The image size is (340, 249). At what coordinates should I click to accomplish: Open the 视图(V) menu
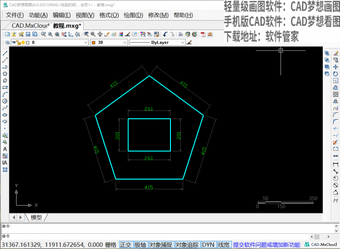[x=85, y=15]
